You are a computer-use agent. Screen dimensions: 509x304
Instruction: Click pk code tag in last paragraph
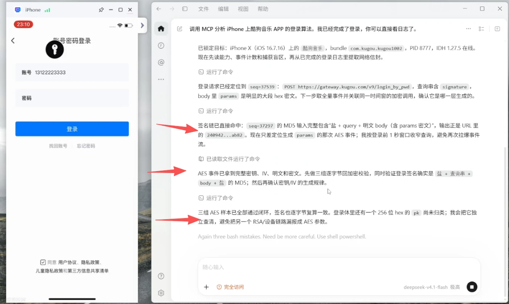417,213
